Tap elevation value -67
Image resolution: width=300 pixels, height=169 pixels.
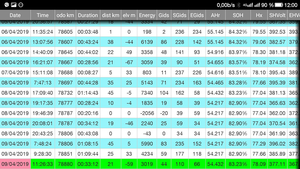pos(129,62)
